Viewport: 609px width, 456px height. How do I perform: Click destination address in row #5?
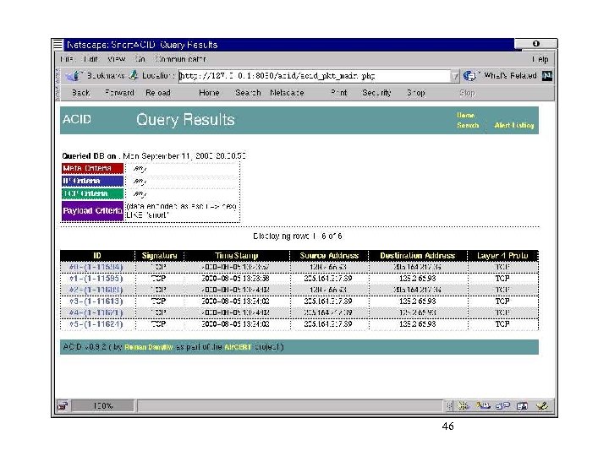(418, 324)
